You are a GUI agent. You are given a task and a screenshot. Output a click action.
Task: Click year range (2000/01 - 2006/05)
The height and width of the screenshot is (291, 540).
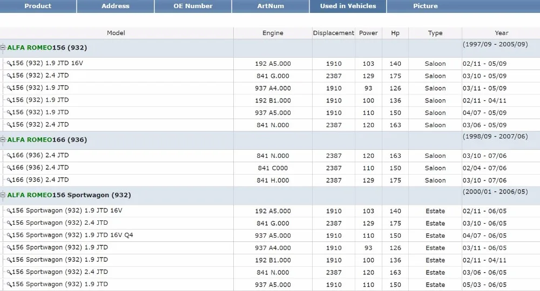495,191
